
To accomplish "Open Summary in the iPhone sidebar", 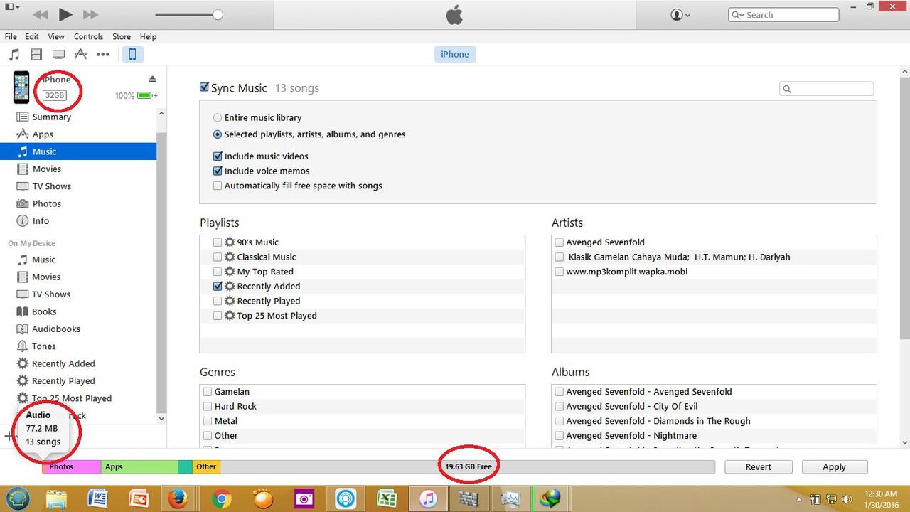I will click(x=51, y=117).
